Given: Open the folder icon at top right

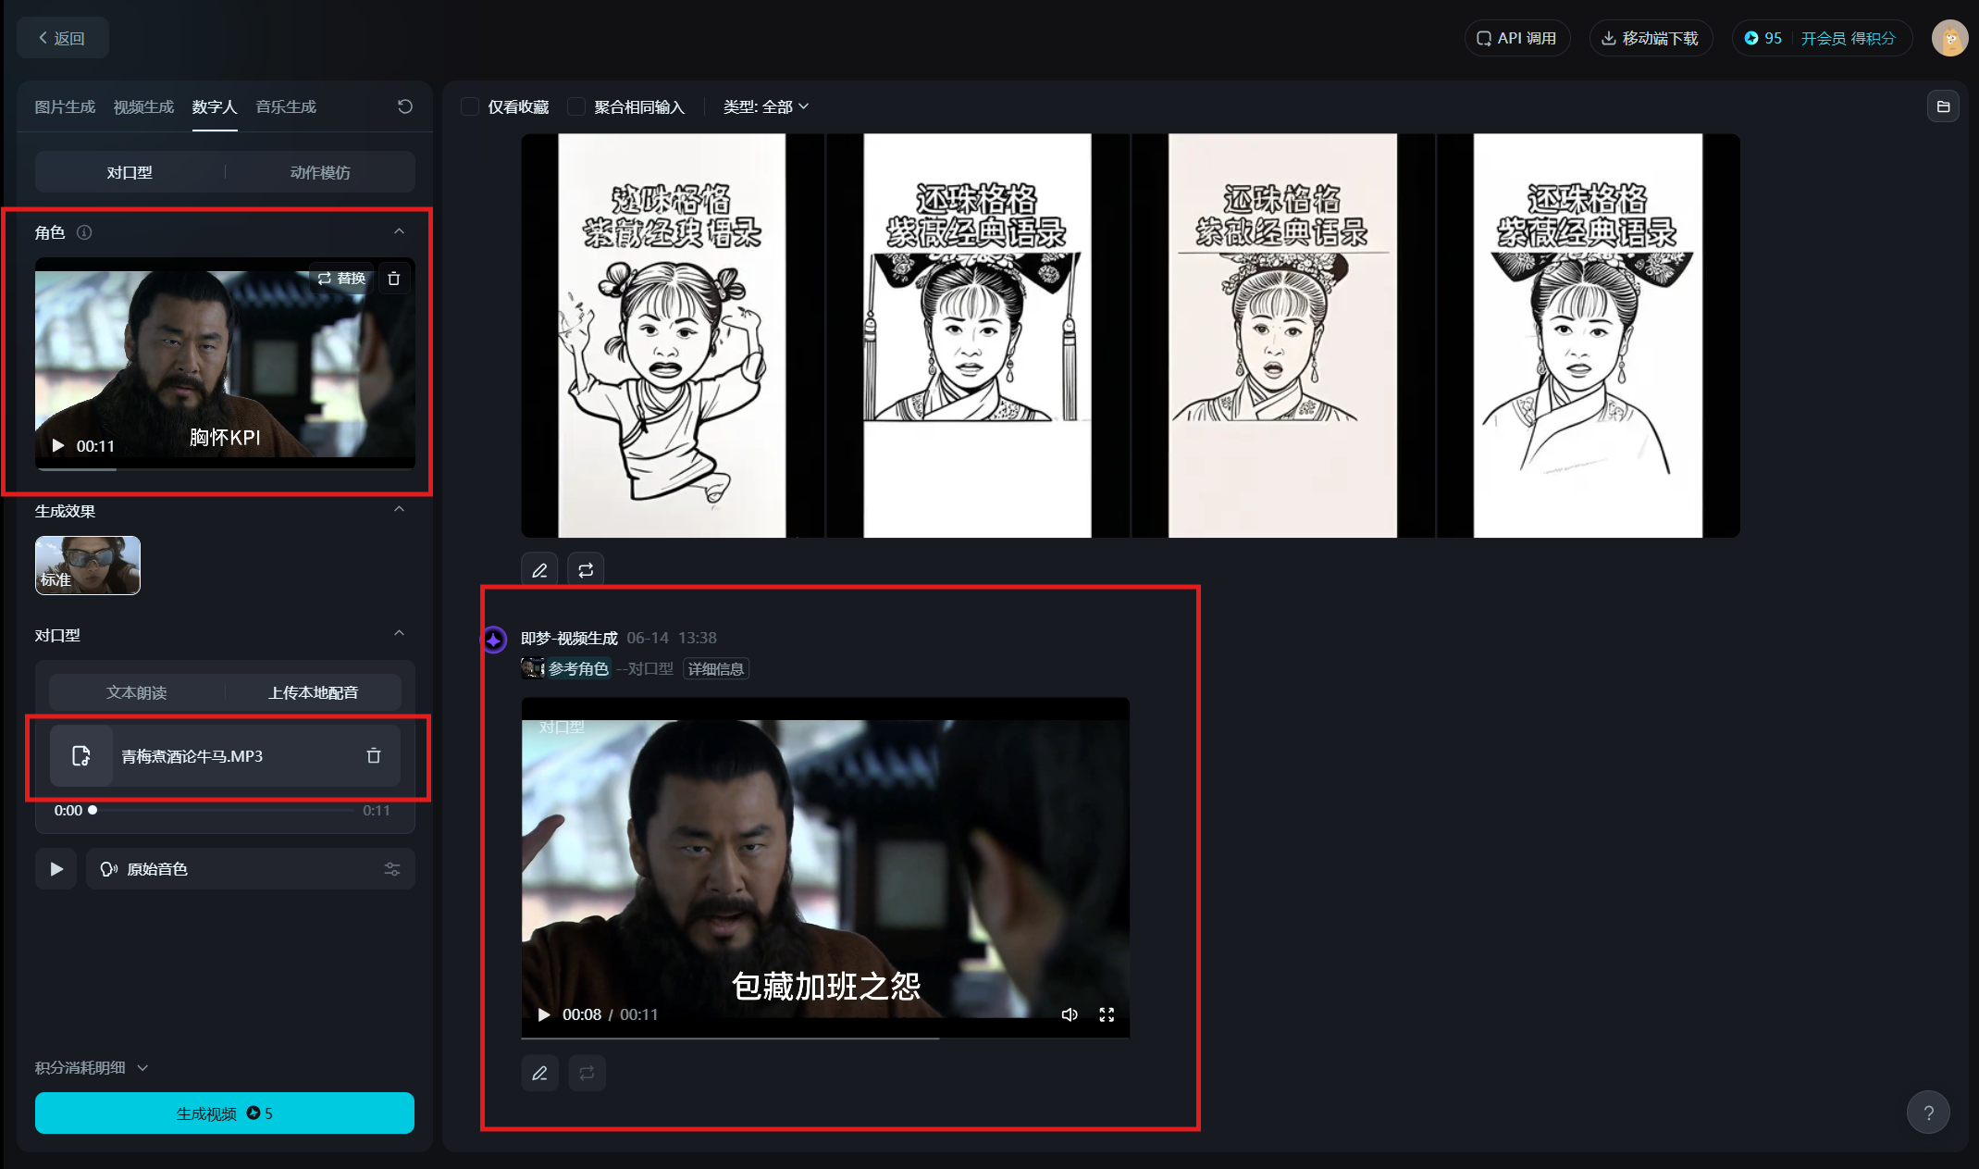Looking at the screenshot, I should click(1943, 106).
